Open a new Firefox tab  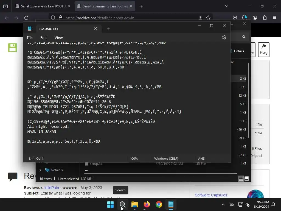coord(141,6)
